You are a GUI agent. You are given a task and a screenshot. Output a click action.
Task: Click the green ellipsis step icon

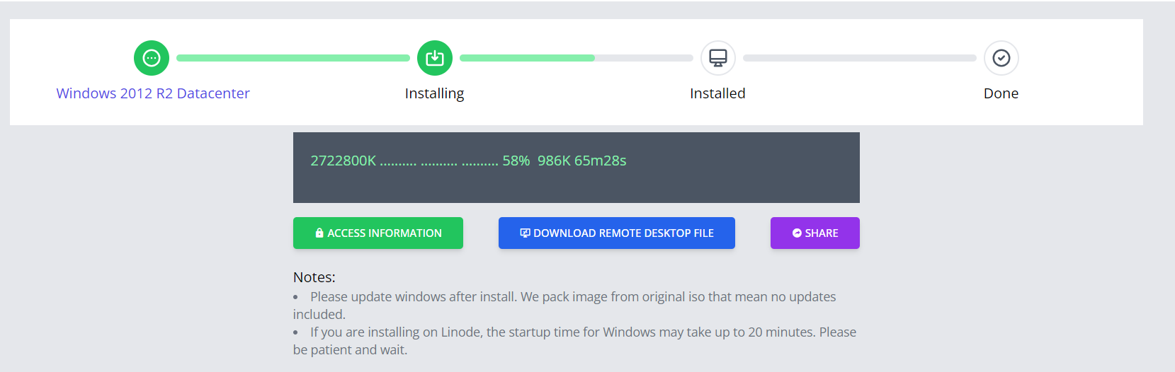pos(152,58)
